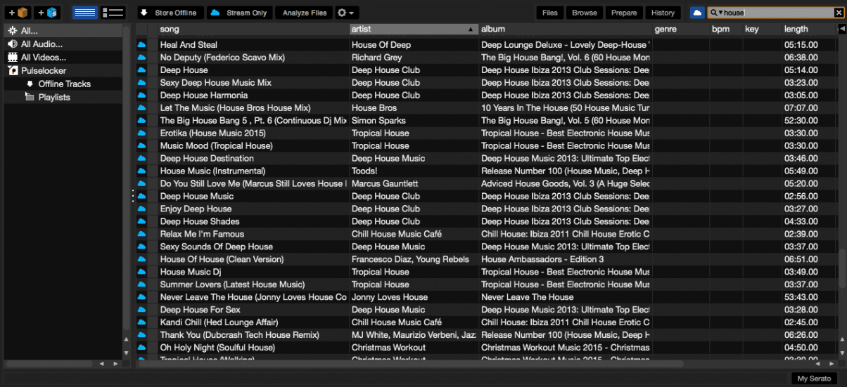Click cloud icon for 'Sexy Sounds Of Deep House'
This screenshot has height=387, width=847.
141,247
